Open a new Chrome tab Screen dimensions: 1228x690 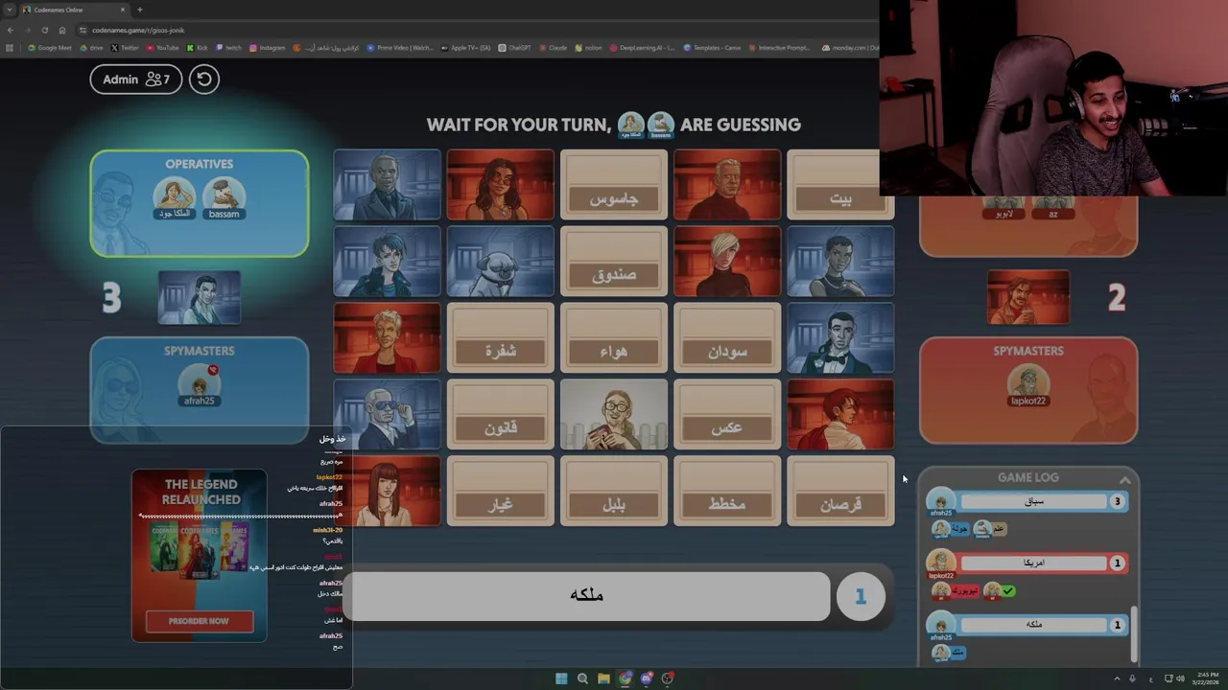[x=140, y=10]
